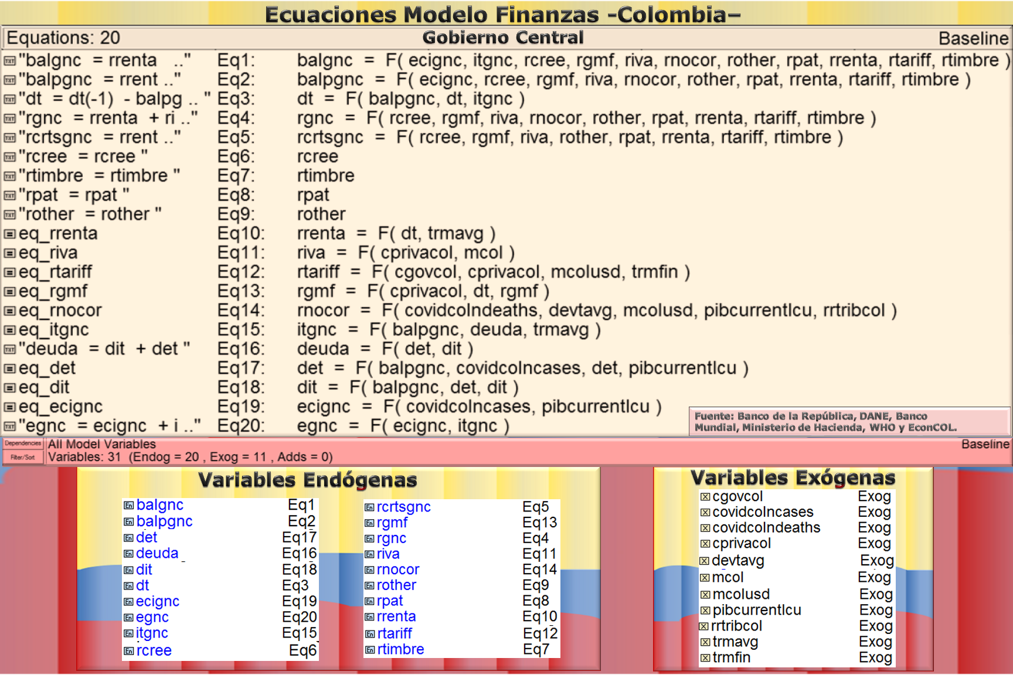Viewport: 1013px width, 675px height.
Task: Toggle the X box beside exogenous variable trmfin
Action: tap(705, 658)
